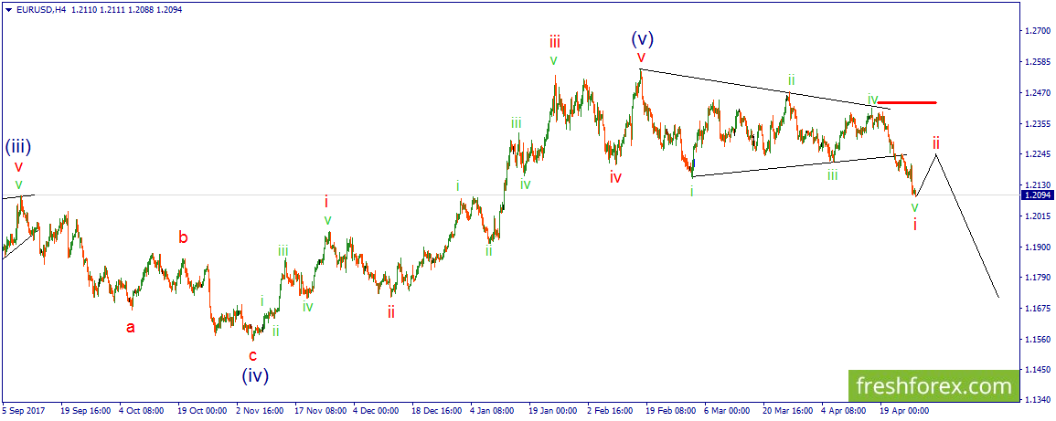Click the red letter c wave label
This screenshot has width=1056, height=421.
pos(252,355)
